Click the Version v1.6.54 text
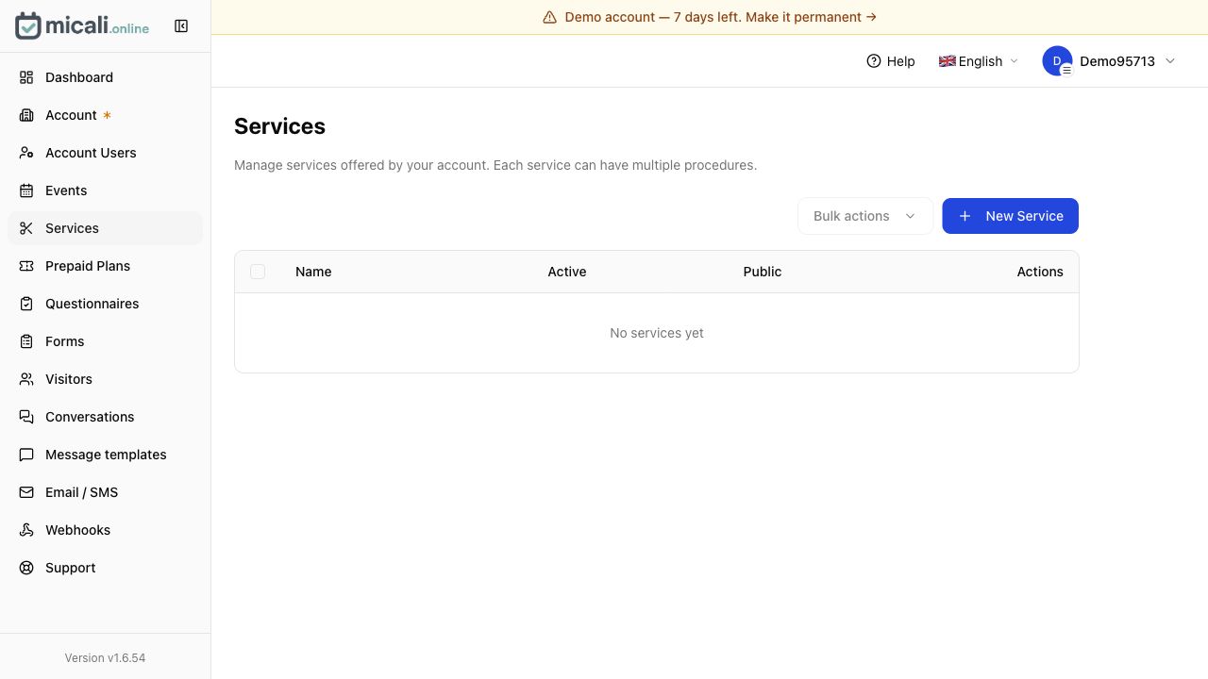Image resolution: width=1208 pixels, height=679 pixels. (x=105, y=657)
